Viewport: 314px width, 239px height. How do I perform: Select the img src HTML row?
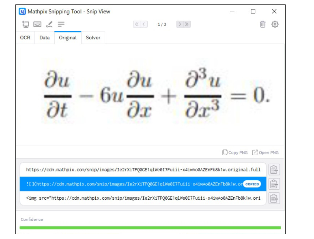(143, 198)
